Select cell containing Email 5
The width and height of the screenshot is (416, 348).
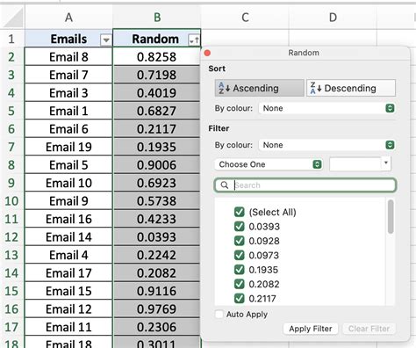[68, 165]
